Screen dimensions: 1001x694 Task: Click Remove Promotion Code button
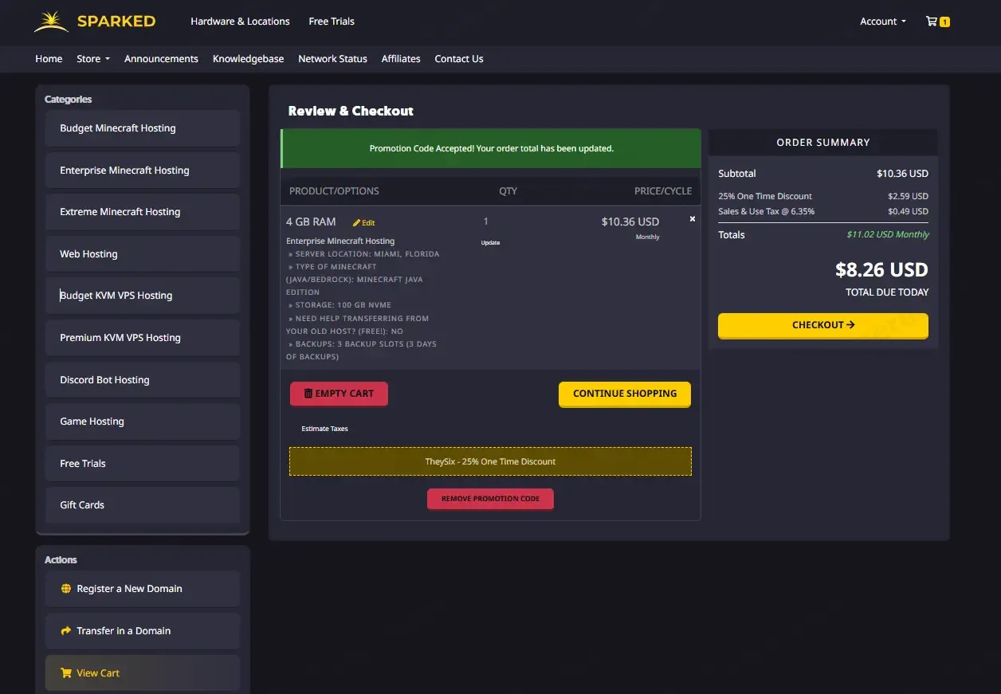(490, 499)
